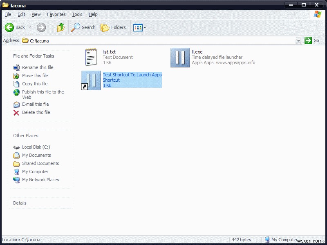Viewport: 327px width, 245px height.
Task: Click the folder icon in the address bar
Action: 25,40
